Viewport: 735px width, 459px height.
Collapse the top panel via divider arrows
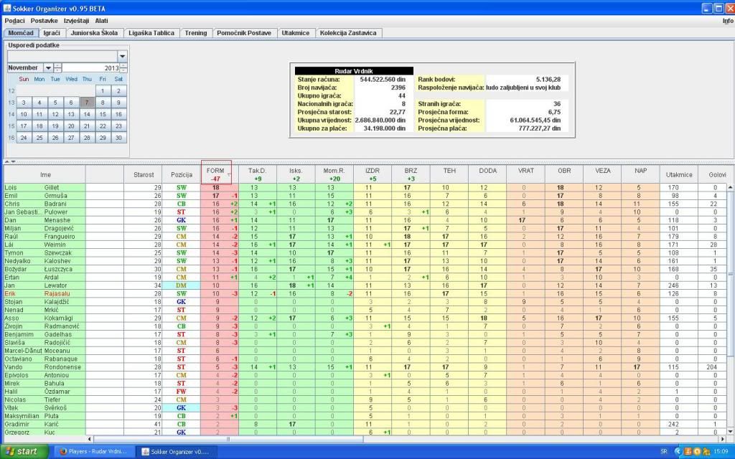coord(7,161)
